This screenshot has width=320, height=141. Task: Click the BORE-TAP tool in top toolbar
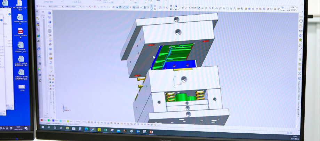pos(285,10)
